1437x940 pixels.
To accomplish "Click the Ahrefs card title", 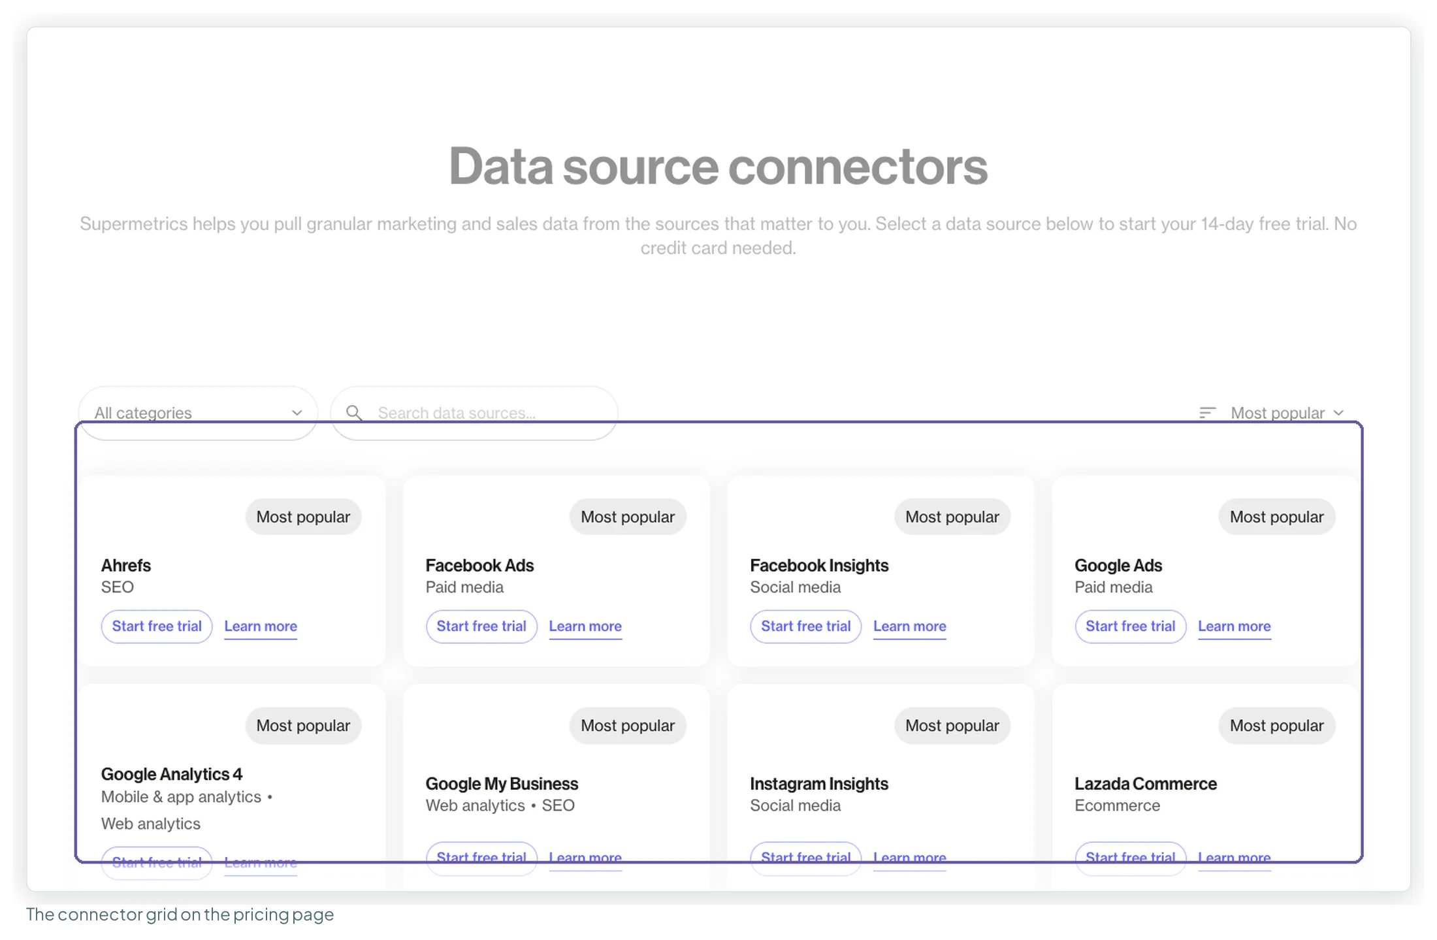I will coord(126,566).
